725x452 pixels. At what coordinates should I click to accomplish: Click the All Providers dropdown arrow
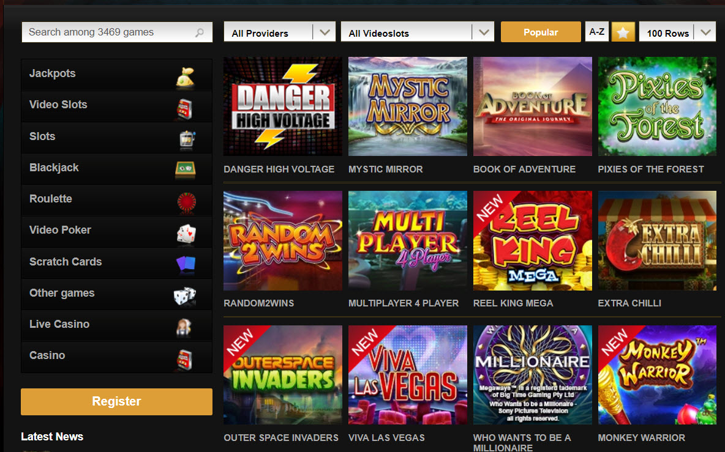coord(325,32)
